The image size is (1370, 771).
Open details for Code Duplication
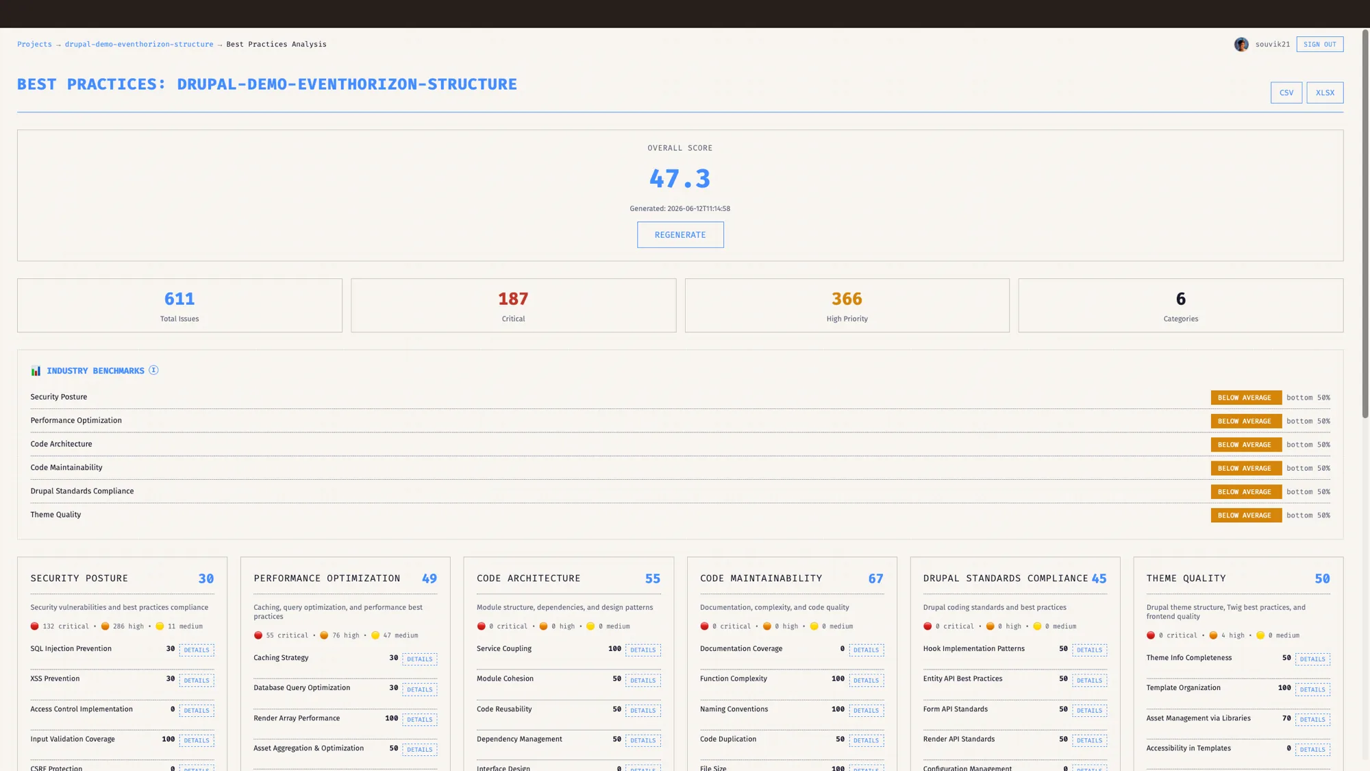tap(867, 741)
